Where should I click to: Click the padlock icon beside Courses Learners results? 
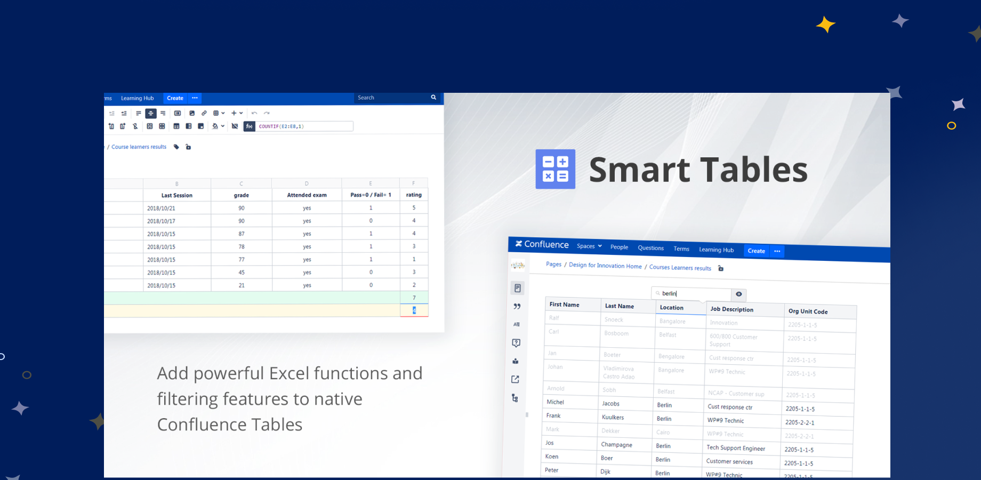pos(721,268)
